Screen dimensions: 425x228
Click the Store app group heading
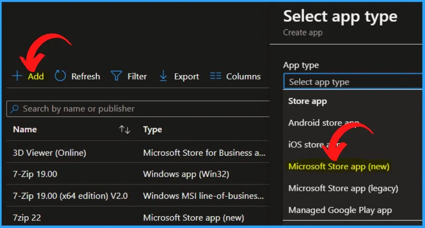pos(307,101)
